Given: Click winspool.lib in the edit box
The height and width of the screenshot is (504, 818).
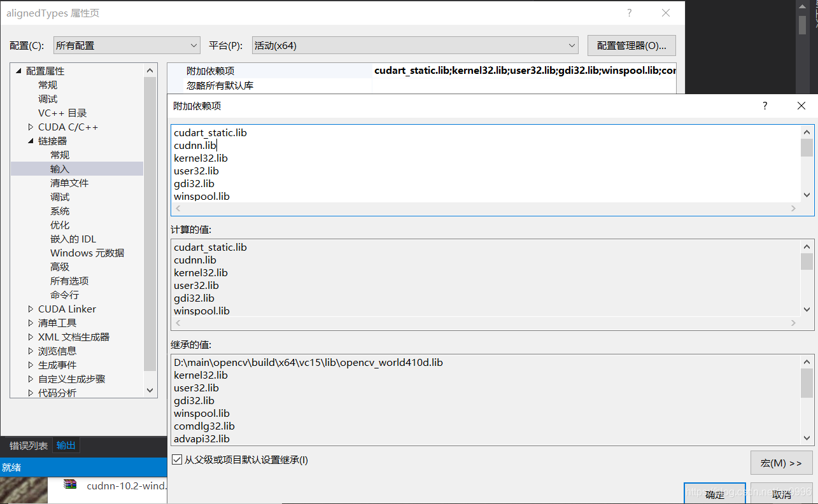Looking at the screenshot, I should point(201,196).
